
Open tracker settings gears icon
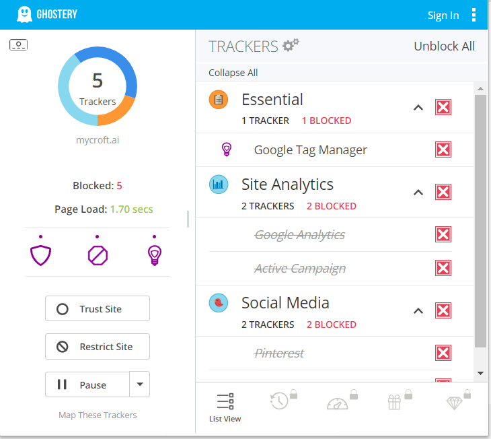click(291, 45)
